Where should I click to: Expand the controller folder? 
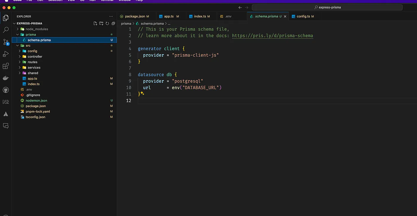pyautogui.click(x=35, y=57)
